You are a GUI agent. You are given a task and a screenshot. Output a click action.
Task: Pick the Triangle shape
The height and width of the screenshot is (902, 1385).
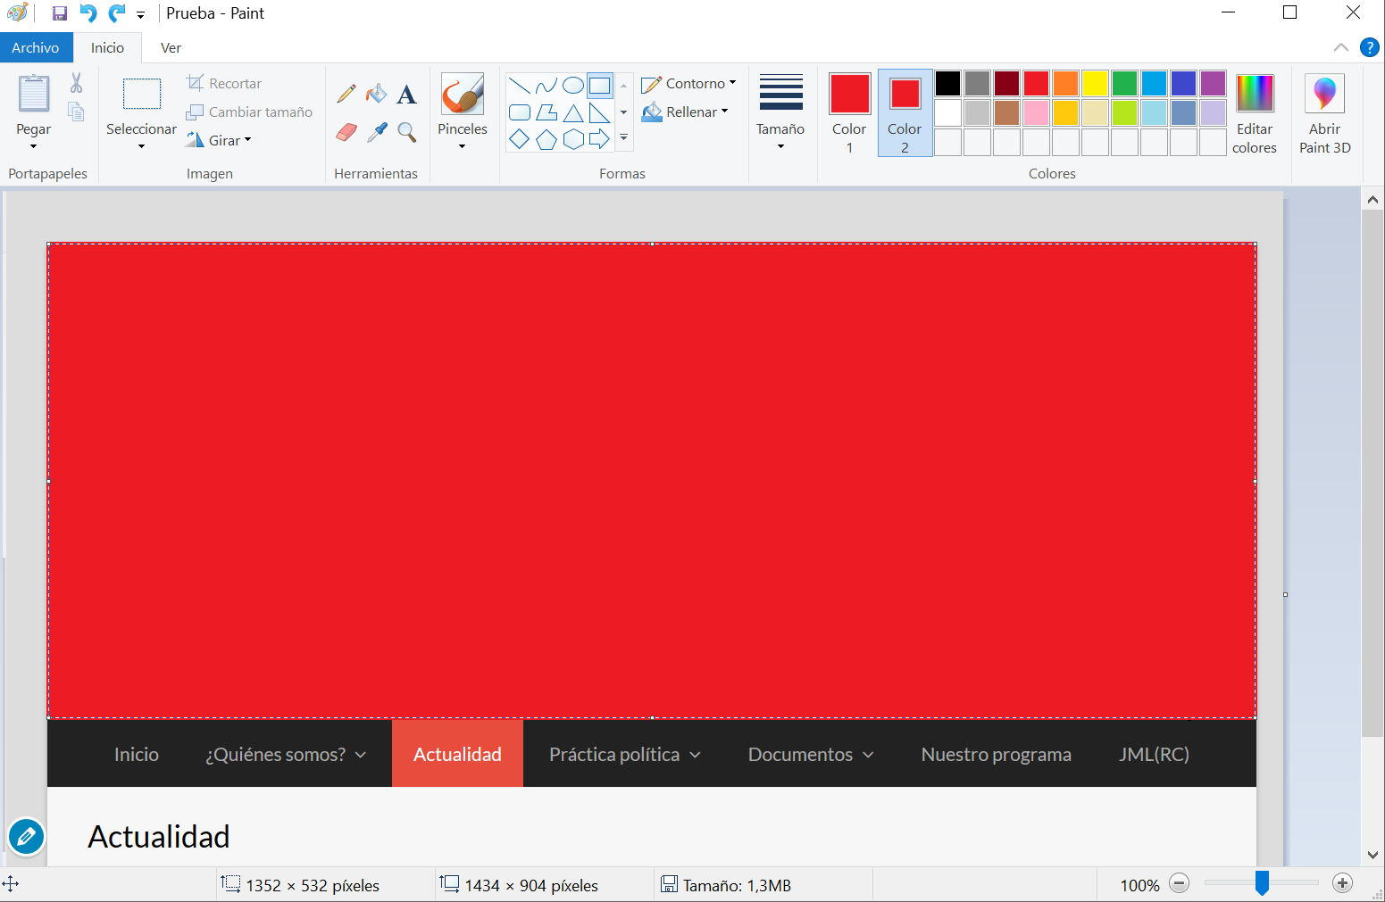[x=573, y=112]
